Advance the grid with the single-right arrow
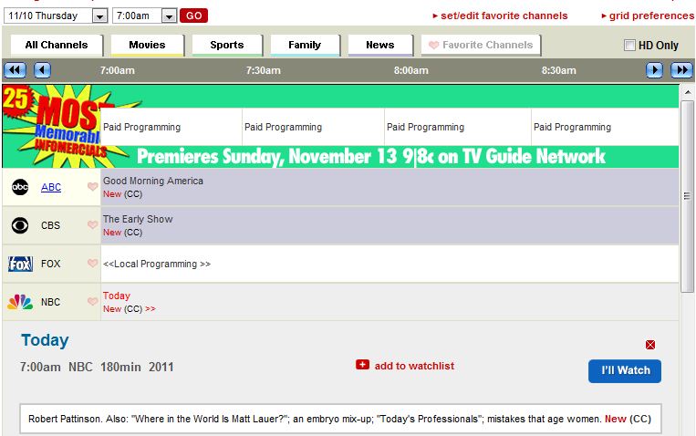Viewport: 696px width, 436px height. pos(654,70)
